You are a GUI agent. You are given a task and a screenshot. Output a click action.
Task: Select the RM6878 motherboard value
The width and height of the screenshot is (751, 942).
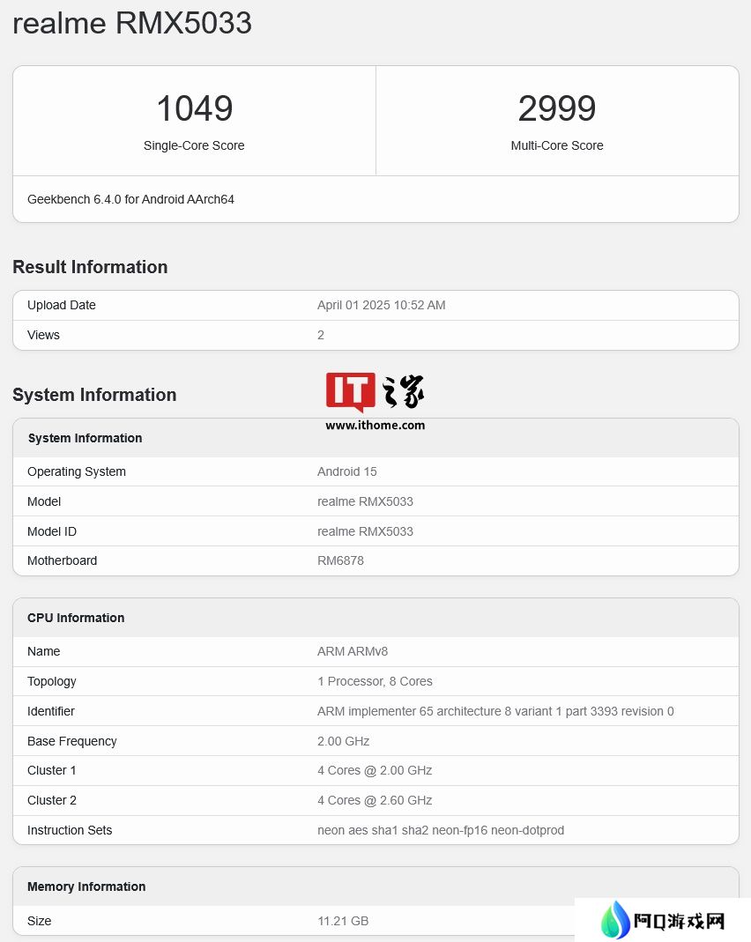pyautogui.click(x=340, y=560)
